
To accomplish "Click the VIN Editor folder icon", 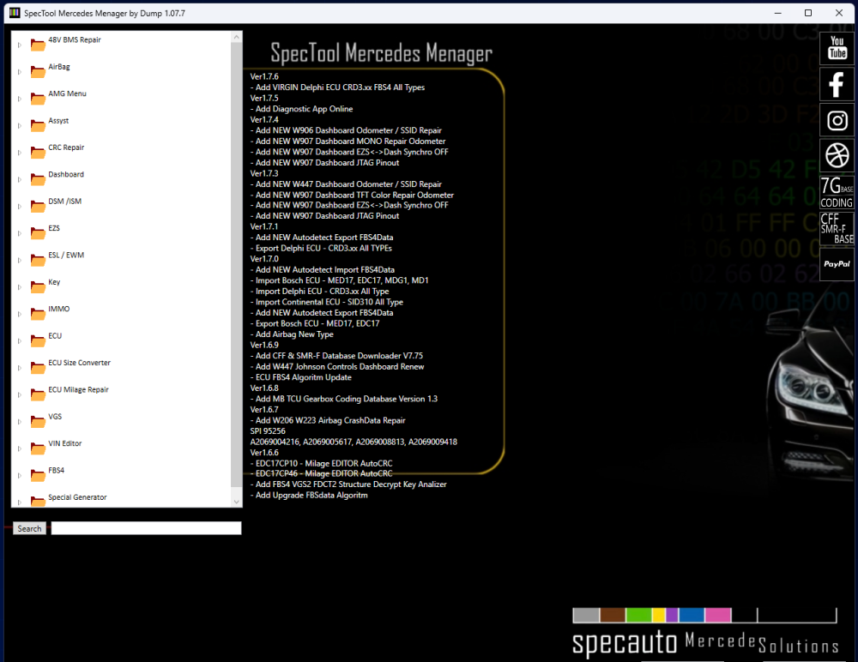I will (38, 448).
